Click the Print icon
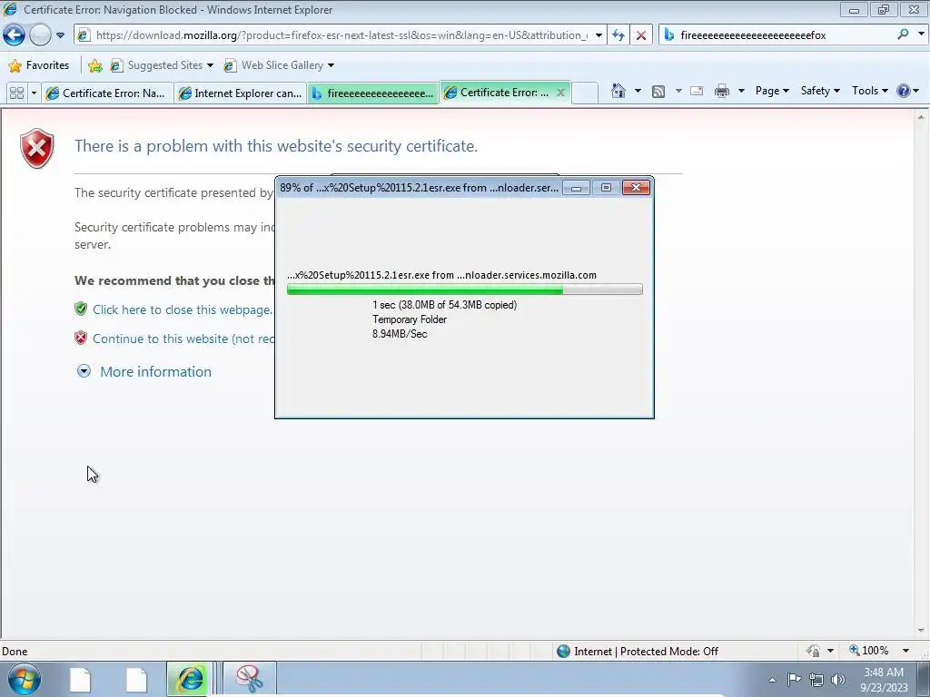The height and width of the screenshot is (697, 930). (722, 91)
